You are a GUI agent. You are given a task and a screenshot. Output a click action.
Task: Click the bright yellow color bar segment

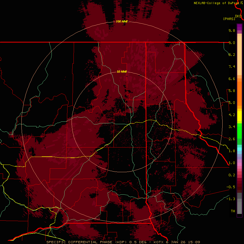tap(239, 116)
